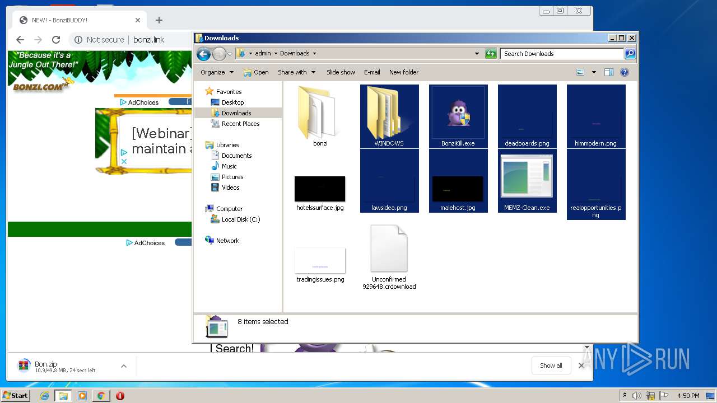Open a new Chrome tab
Image resolution: width=717 pixels, height=403 pixels.
(159, 20)
